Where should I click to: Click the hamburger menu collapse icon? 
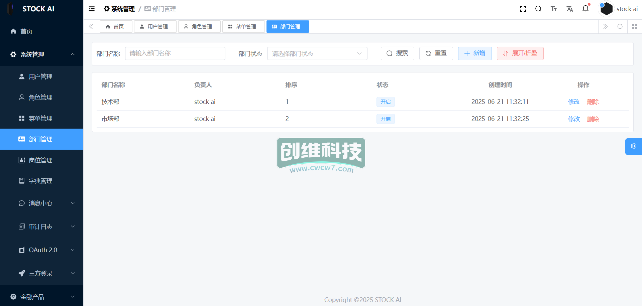pyautogui.click(x=92, y=9)
